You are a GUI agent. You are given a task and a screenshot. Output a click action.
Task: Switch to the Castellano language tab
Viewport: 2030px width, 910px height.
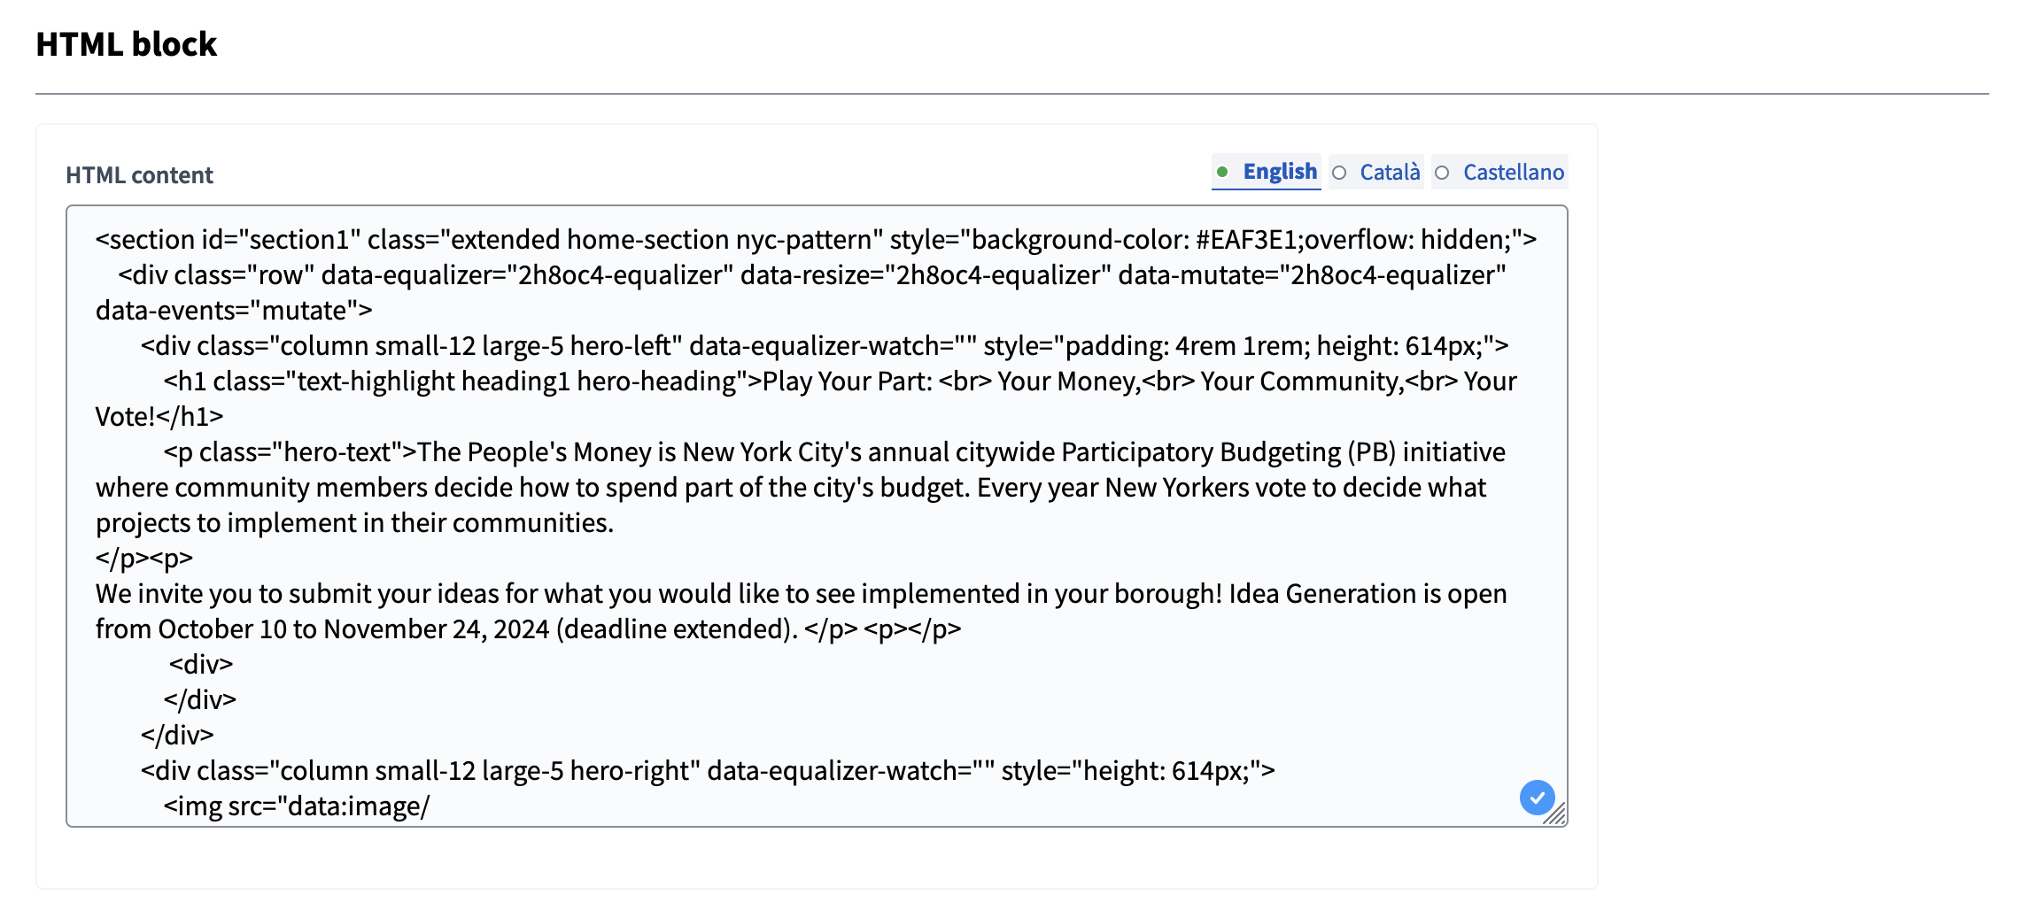1512,172
